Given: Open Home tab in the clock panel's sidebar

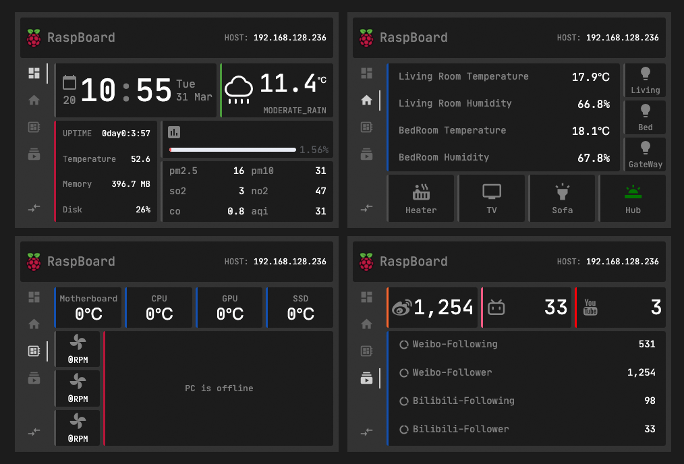Looking at the screenshot, I should click(34, 100).
